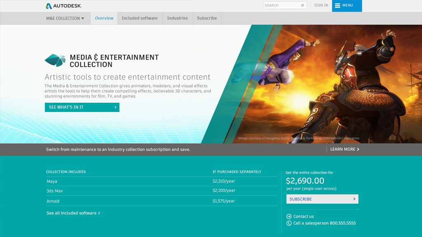Click the Media & Entertainment Collection heading

(x=114, y=61)
